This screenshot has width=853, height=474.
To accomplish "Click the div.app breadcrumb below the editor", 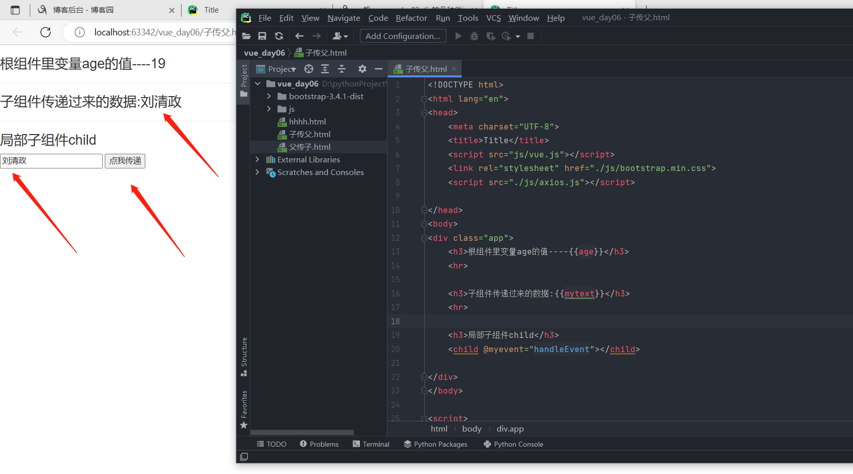I will pos(510,428).
